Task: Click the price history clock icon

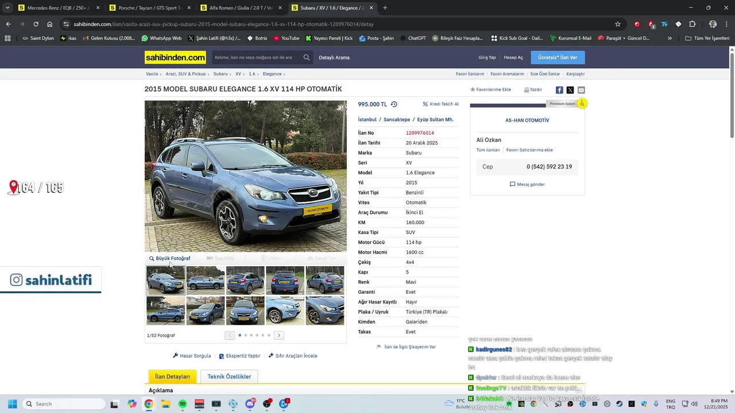Action: (x=394, y=104)
